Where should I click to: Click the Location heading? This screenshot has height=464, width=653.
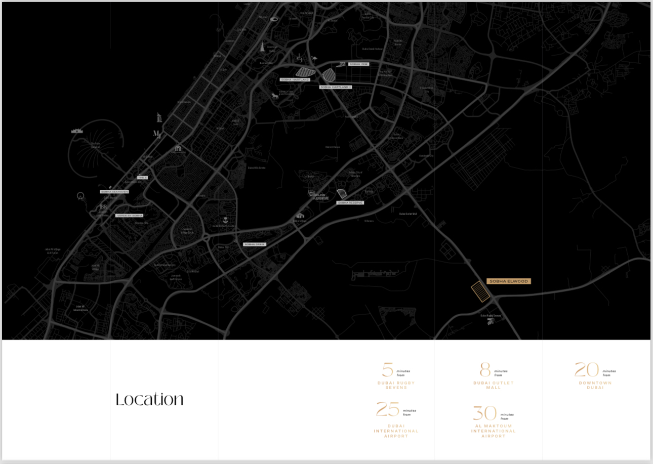coord(149,400)
